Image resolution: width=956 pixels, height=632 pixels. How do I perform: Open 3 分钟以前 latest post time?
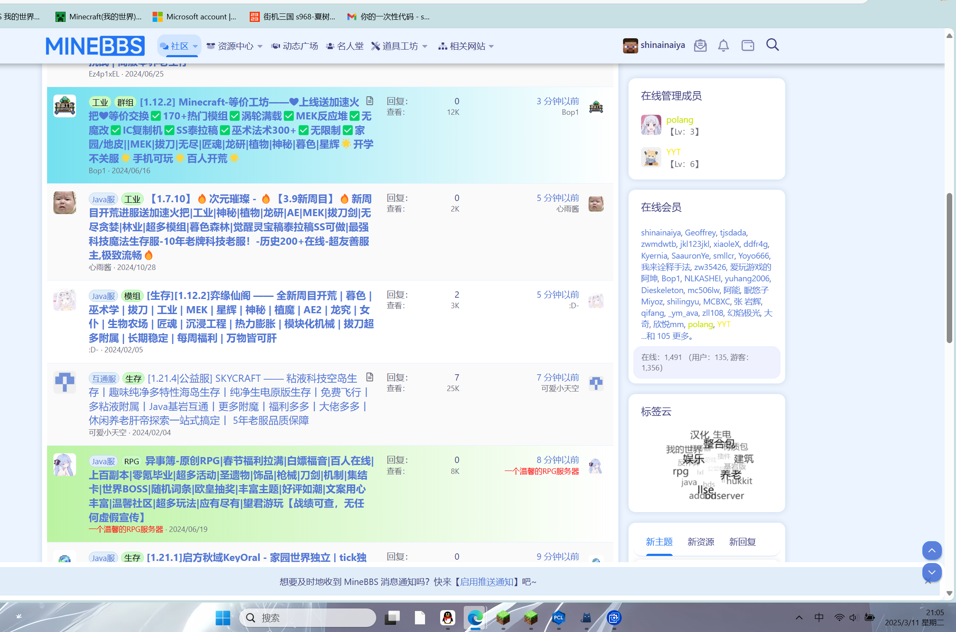(x=558, y=101)
